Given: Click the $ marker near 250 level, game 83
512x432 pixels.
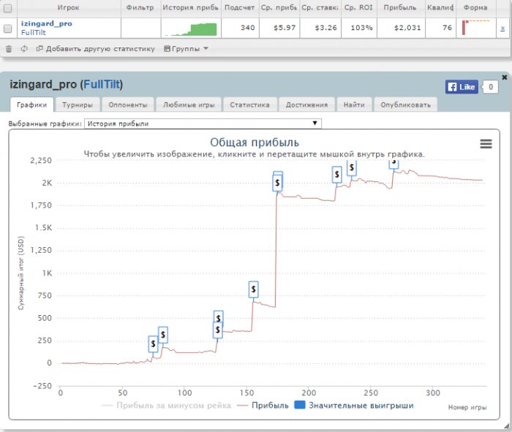Looking at the screenshot, I should (163, 335).
